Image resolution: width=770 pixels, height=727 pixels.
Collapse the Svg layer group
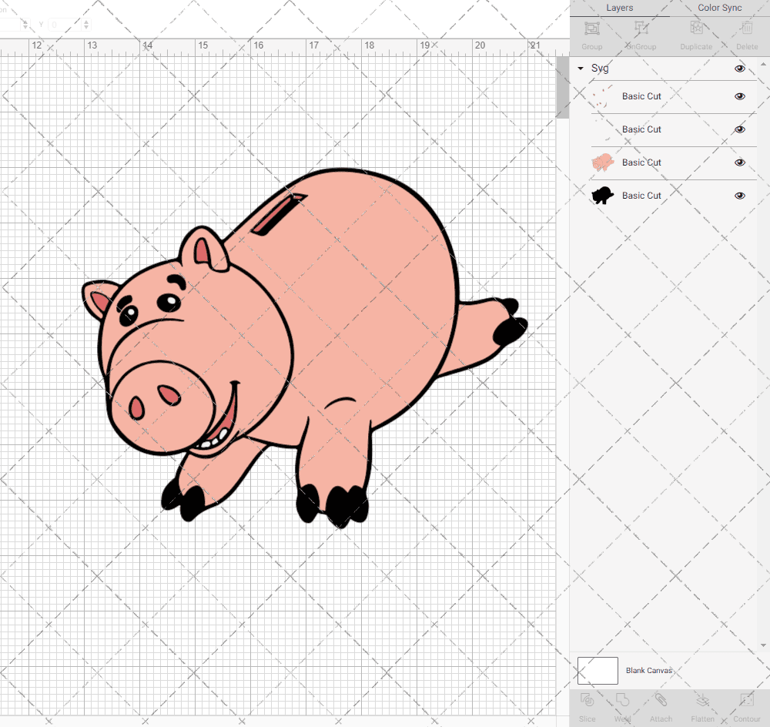[x=581, y=69]
